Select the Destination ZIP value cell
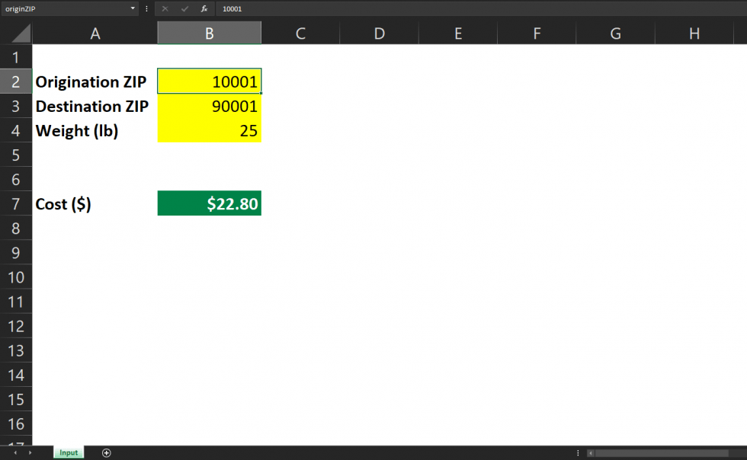This screenshot has height=460, width=747. (x=209, y=106)
